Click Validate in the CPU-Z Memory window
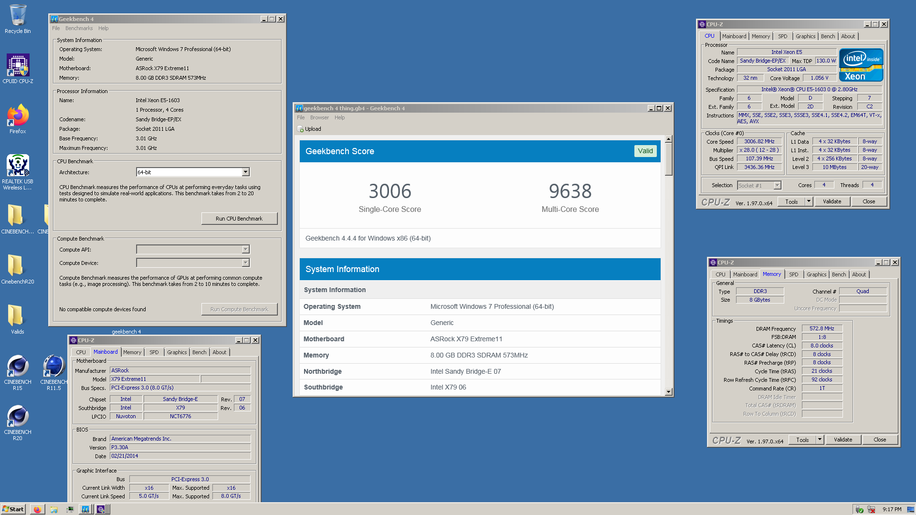The width and height of the screenshot is (916, 515). (x=842, y=440)
